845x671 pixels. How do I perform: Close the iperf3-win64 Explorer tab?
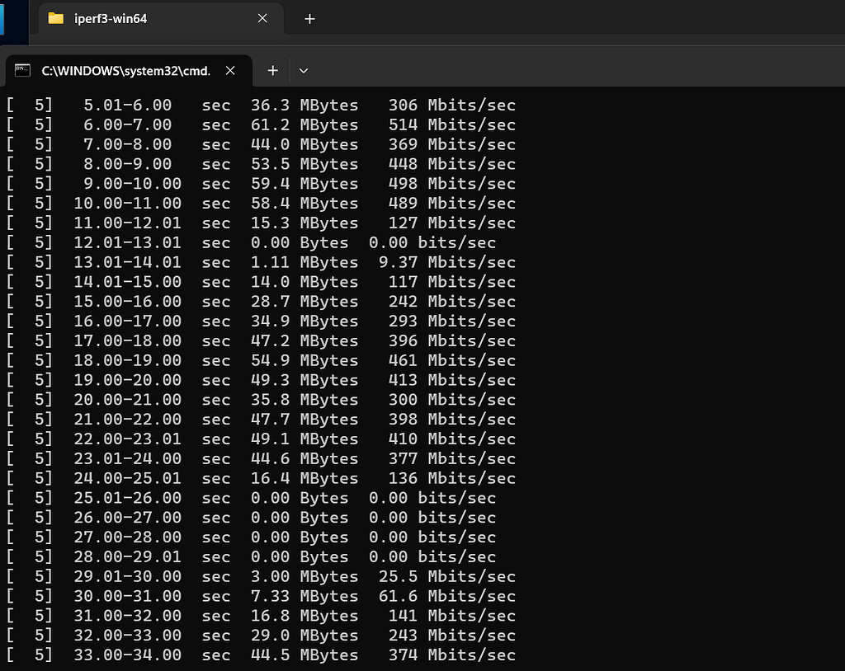(x=262, y=18)
